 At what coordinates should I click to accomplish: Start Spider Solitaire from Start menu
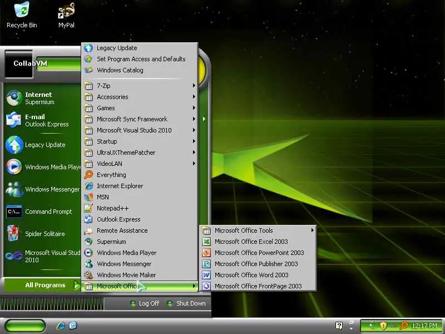coord(43,234)
